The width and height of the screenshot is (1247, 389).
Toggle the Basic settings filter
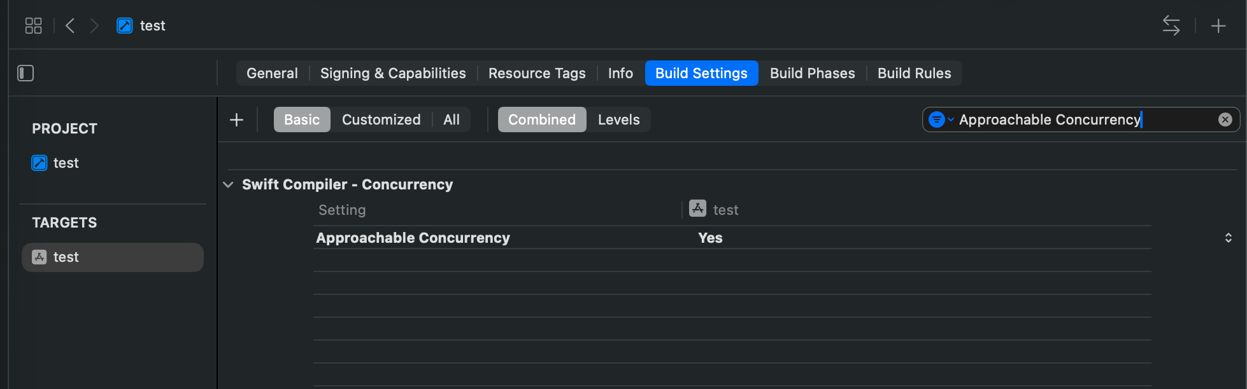point(302,119)
